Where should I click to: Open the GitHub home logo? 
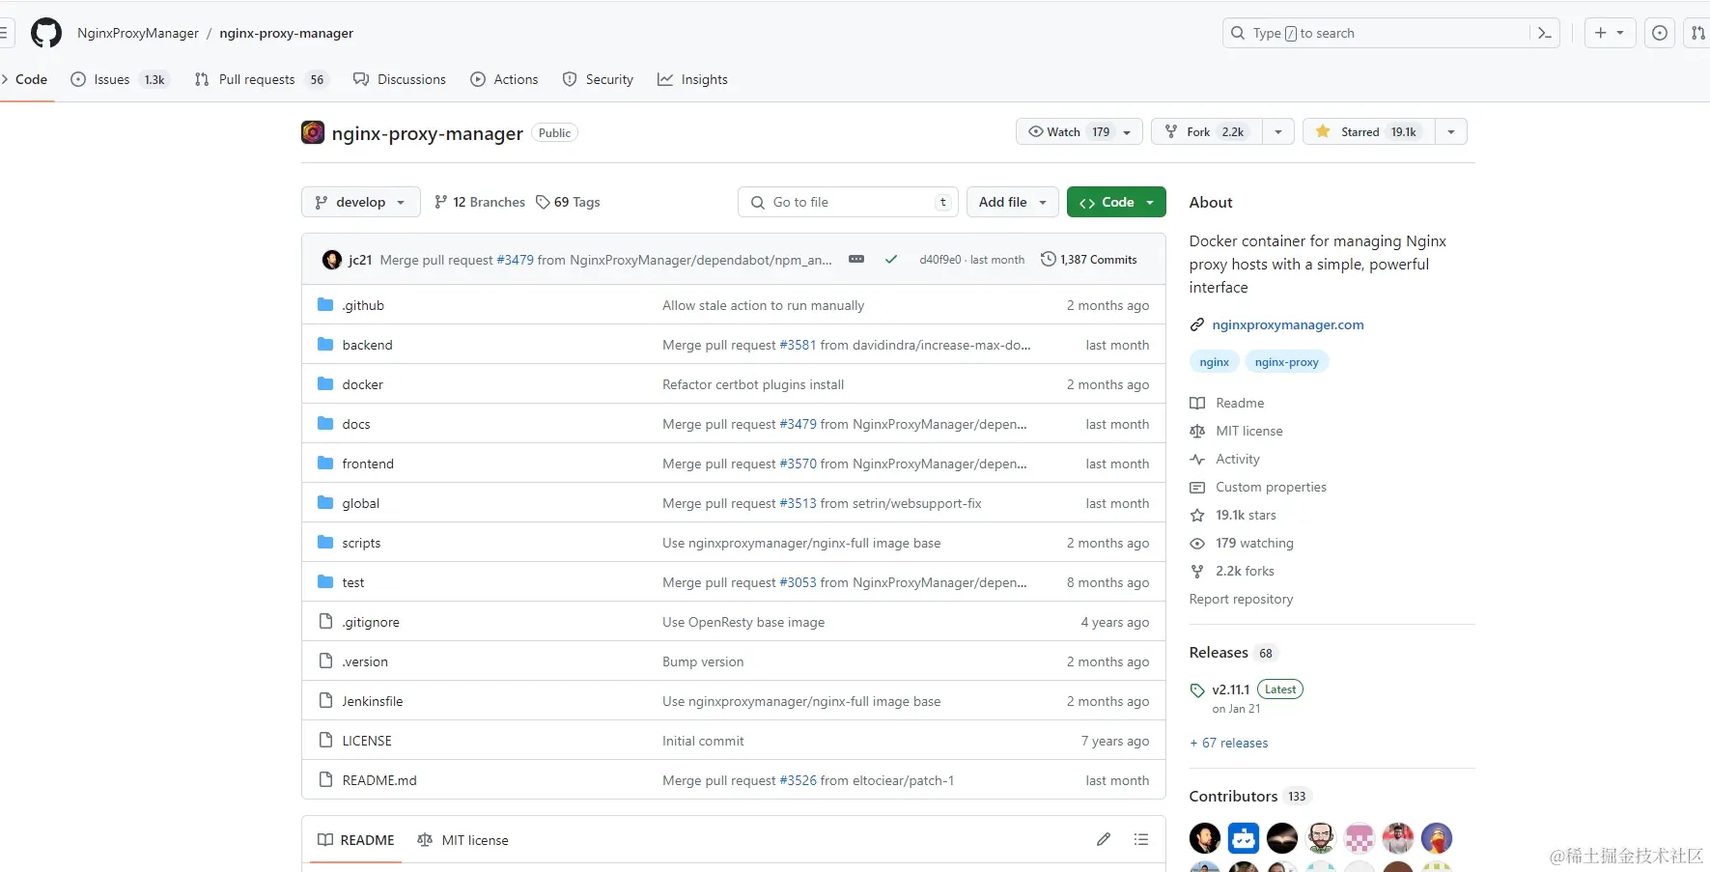coord(46,33)
